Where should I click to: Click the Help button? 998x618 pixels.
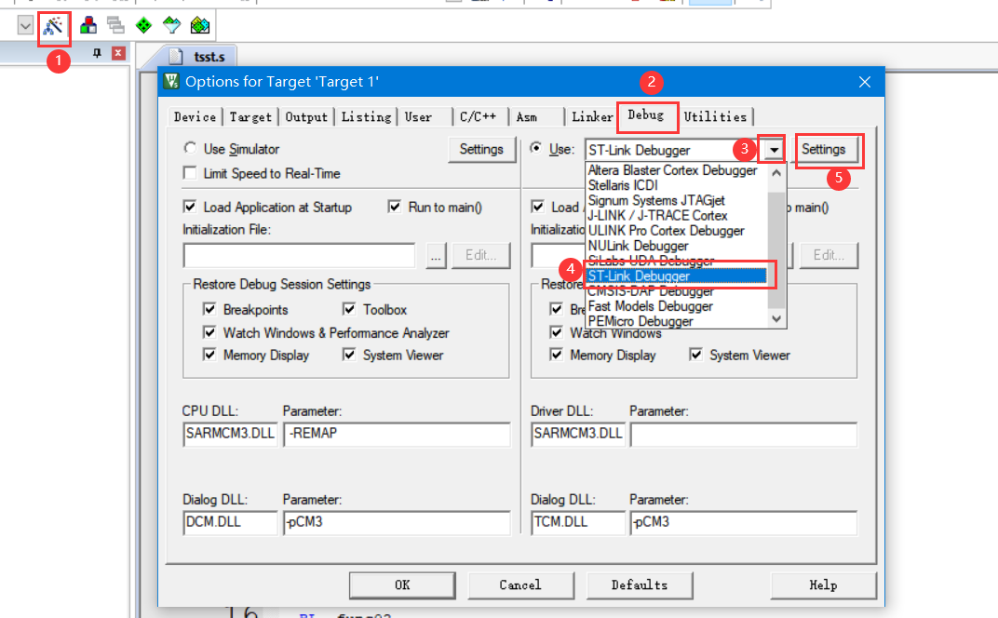point(823,584)
